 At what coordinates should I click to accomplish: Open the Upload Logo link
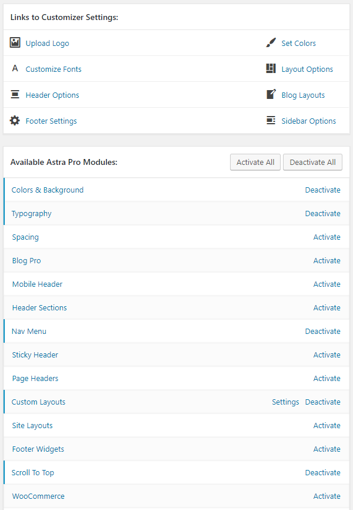pos(48,43)
